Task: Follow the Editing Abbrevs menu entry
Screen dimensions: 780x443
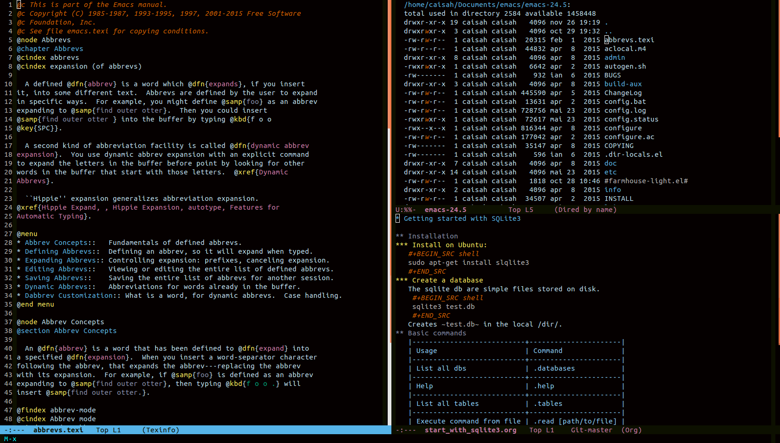Action: click(56, 269)
